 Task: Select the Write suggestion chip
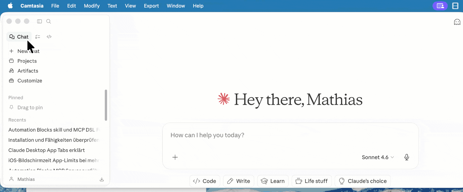point(238,181)
